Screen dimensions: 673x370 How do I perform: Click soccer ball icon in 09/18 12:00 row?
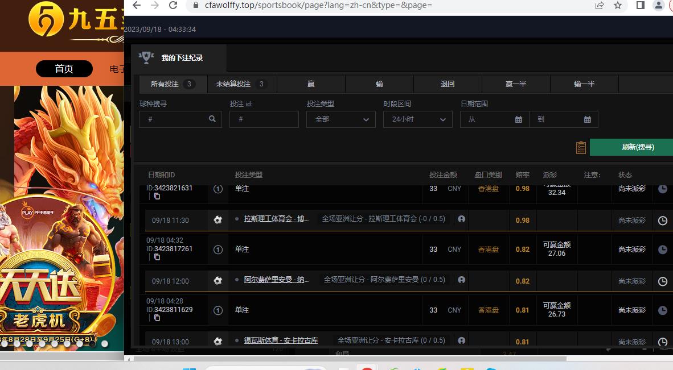(218, 281)
